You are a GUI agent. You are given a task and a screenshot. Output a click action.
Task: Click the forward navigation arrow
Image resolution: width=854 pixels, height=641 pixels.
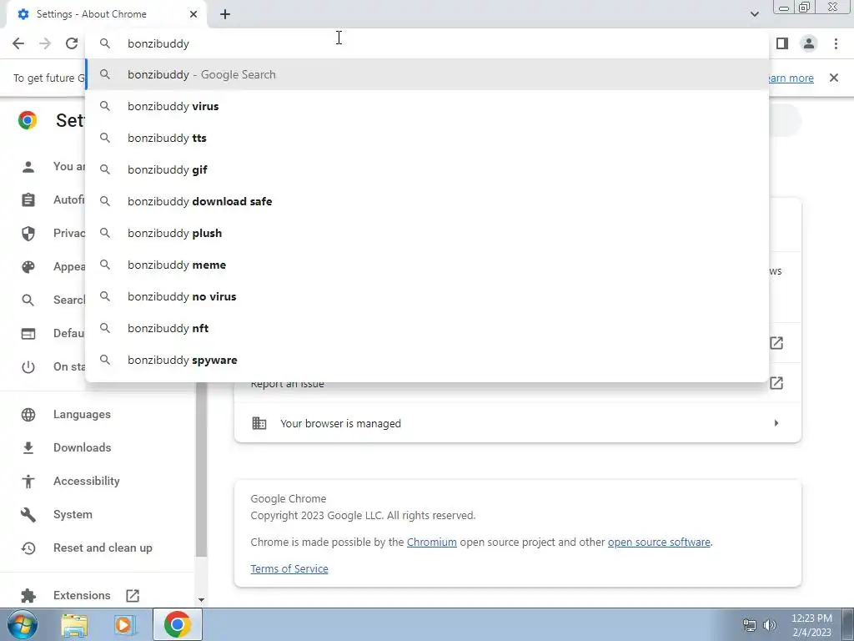pos(45,43)
